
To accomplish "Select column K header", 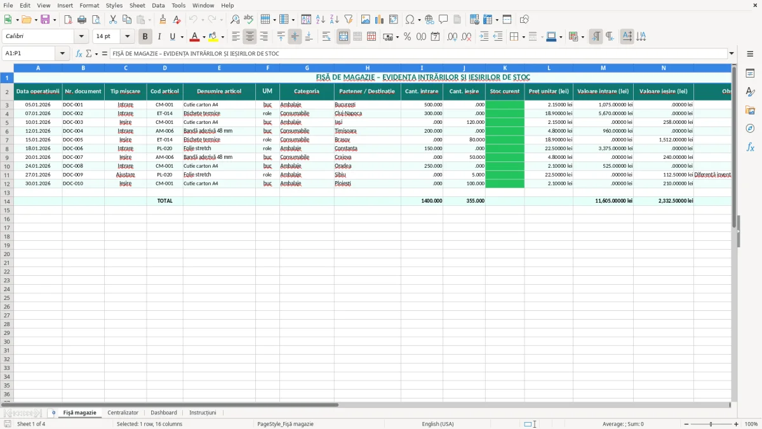I will (x=505, y=67).
